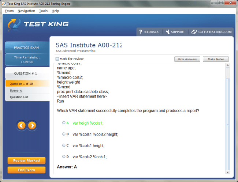Click the Time Remaining display
The height and width of the screenshot is (182, 238).
tap(27, 60)
